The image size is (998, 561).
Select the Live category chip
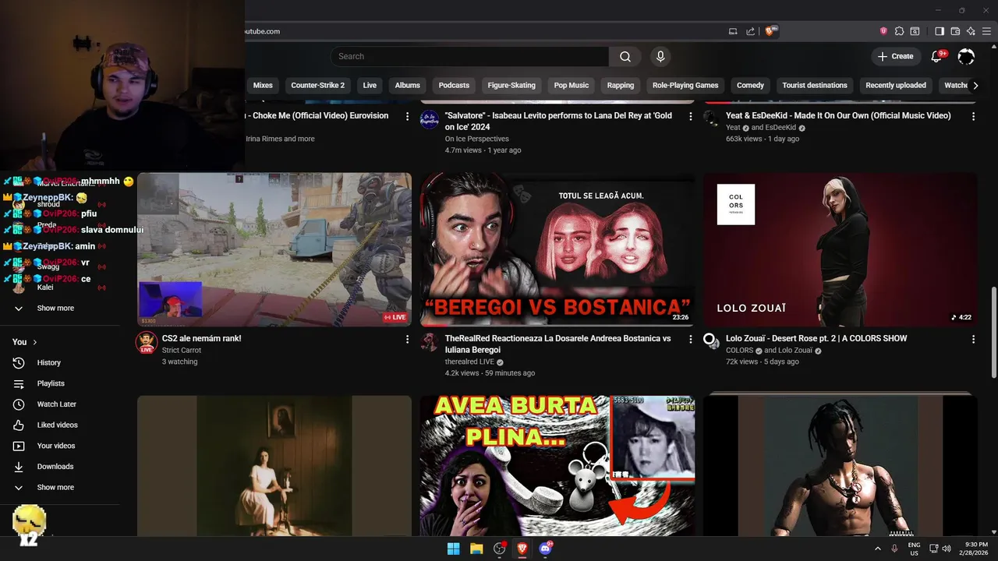370,85
